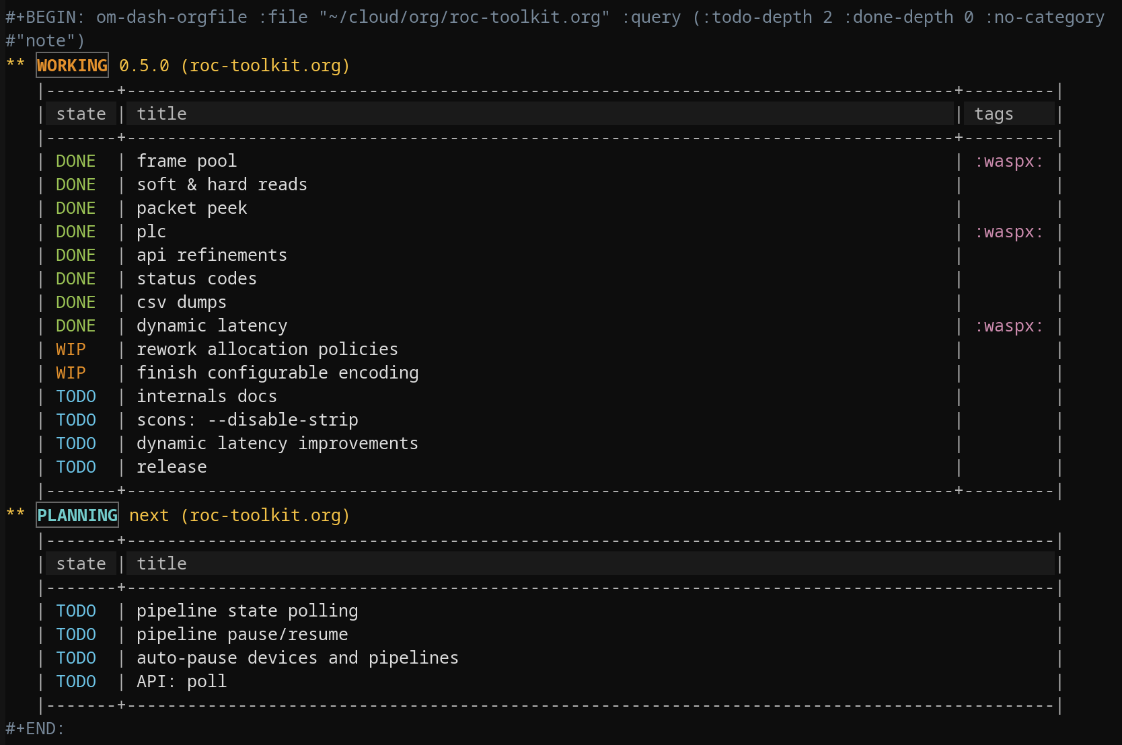
Task: Click the 'status codes' title cell
Action: click(197, 278)
